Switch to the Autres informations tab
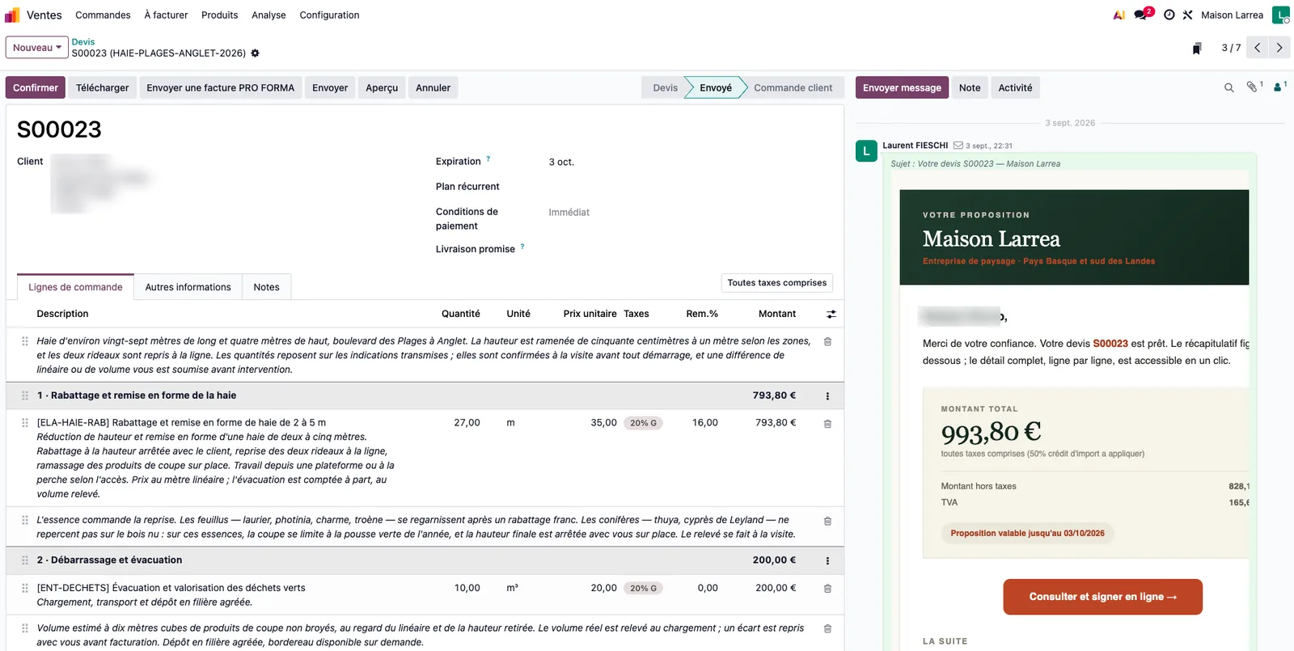Screen dimensions: 1294x651 tap(188, 287)
